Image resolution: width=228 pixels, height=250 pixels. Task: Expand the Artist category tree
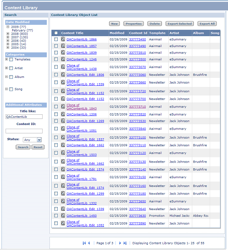pos(6,68)
